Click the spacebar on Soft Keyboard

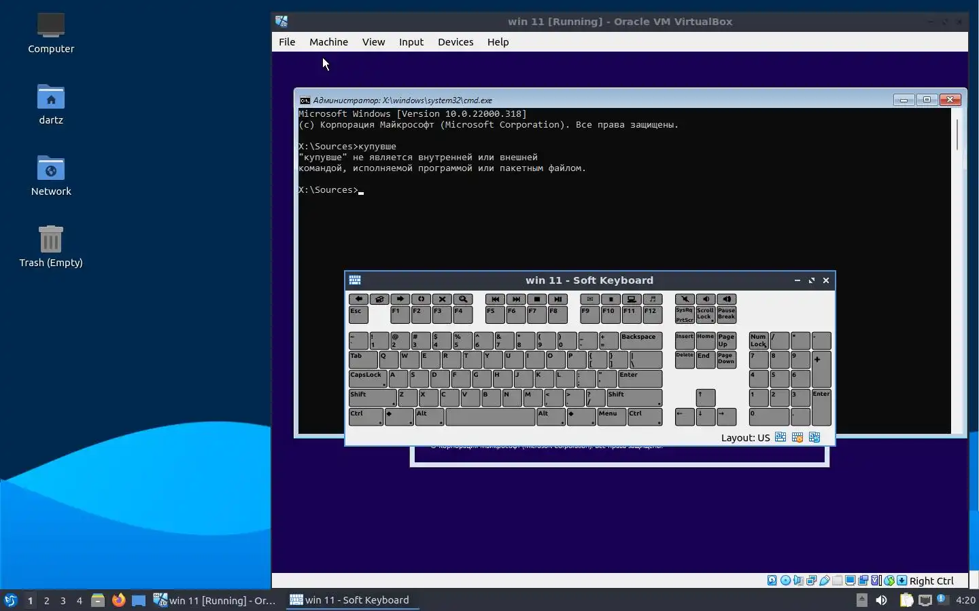pyautogui.click(x=490, y=417)
